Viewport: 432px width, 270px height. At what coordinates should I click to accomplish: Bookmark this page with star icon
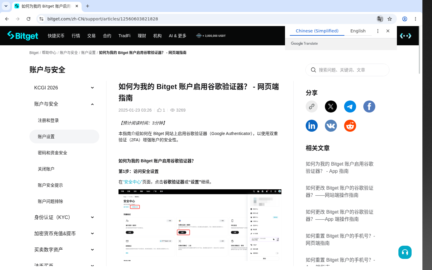390,19
